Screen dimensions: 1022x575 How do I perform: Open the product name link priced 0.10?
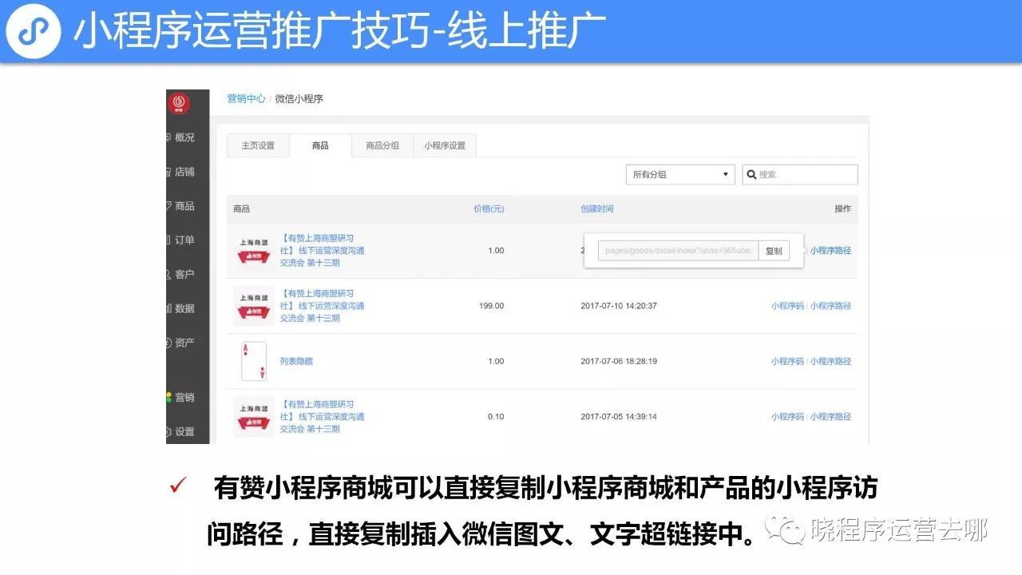[x=322, y=416]
